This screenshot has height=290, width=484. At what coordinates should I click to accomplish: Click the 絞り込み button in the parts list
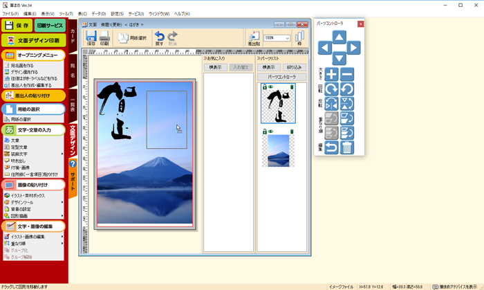click(293, 67)
